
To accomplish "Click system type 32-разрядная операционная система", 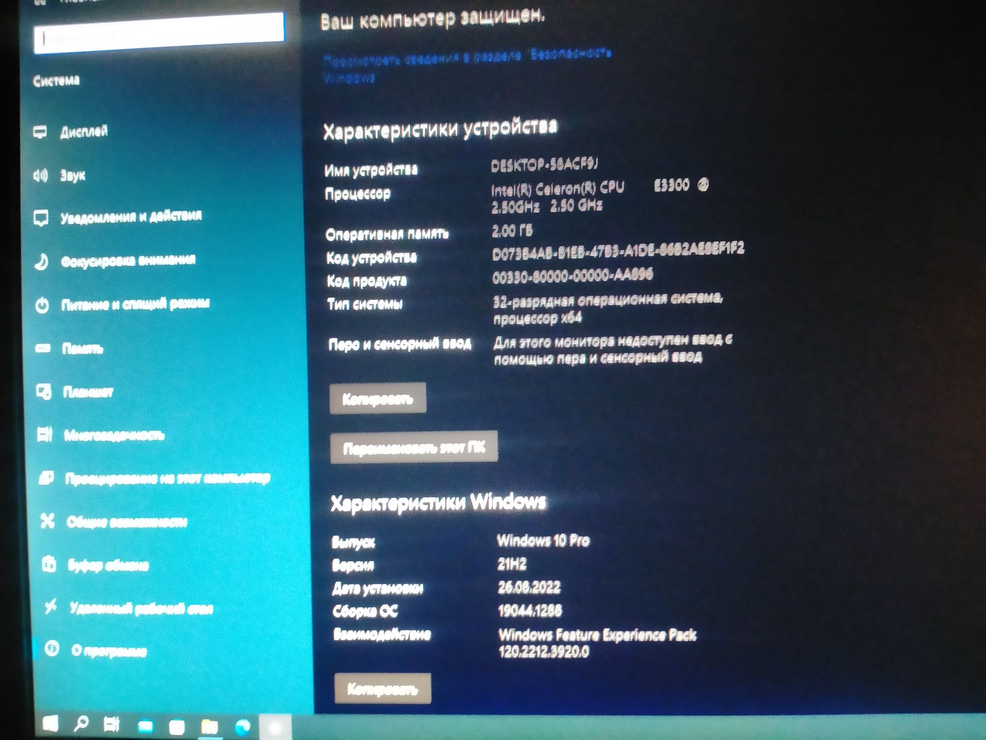I will pos(608,308).
